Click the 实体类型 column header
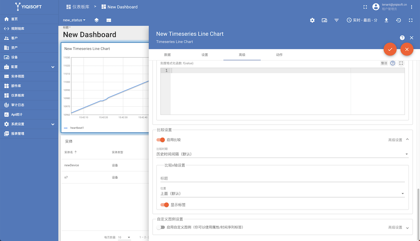Image resolution: width=420 pixels, height=241 pixels. [x=118, y=152]
